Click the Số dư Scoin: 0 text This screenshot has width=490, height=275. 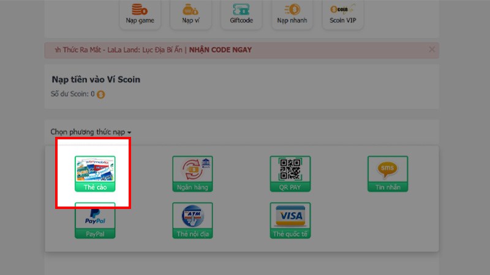[x=72, y=94]
